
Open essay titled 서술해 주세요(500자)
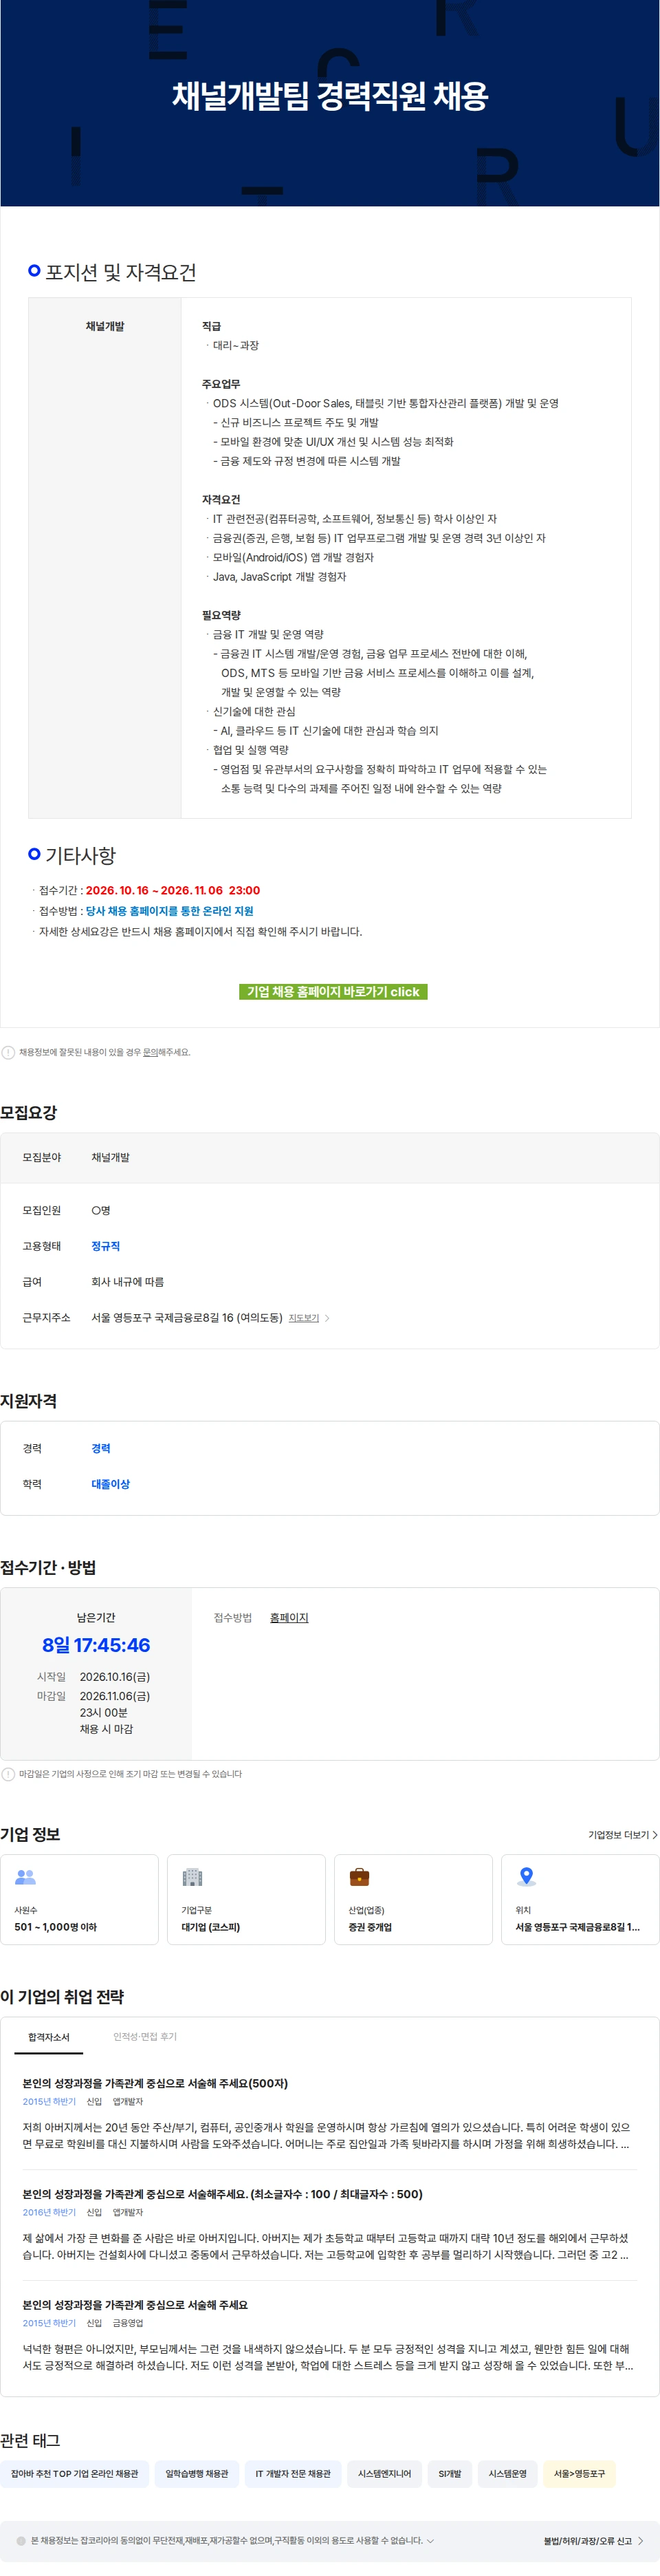click(x=155, y=2083)
